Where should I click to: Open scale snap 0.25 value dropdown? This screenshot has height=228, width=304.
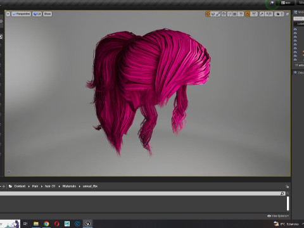(x=269, y=14)
